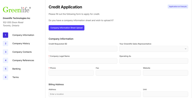The height and width of the screenshot is (98, 192).
Task: Focus the Credit Requested ($) field
Action: [83, 49]
